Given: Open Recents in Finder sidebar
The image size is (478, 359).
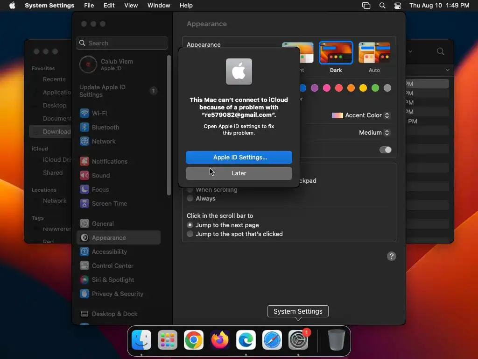Looking at the screenshot, I should (x=54, y=79).
